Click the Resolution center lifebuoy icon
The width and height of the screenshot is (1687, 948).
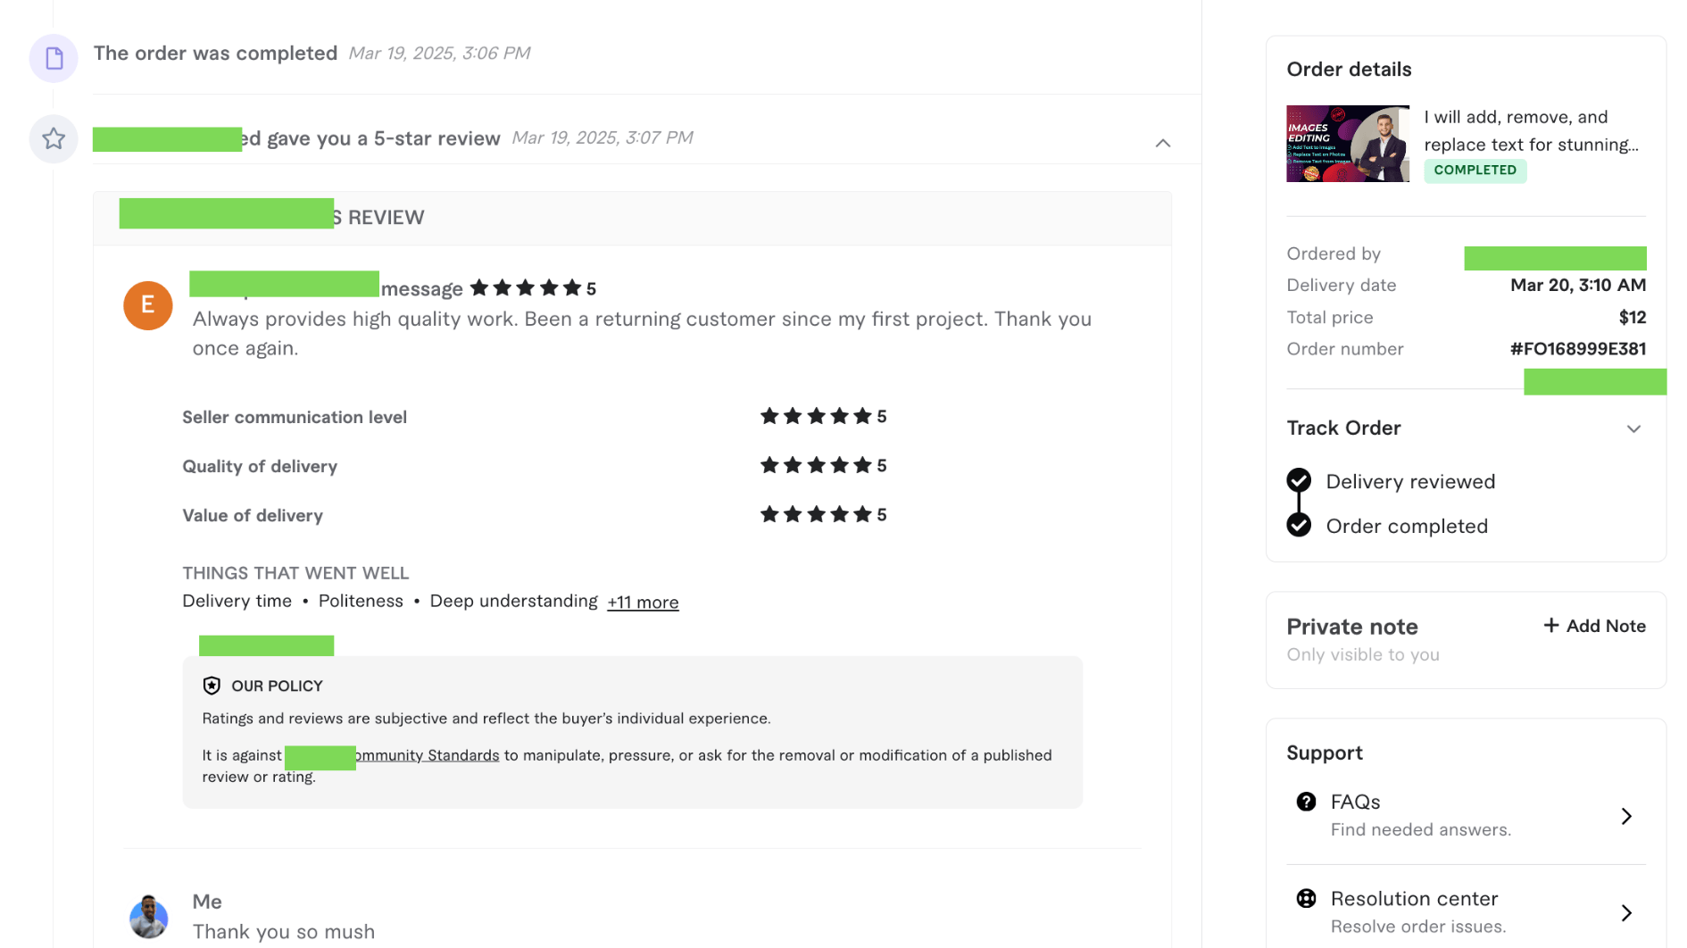(1306, 899)
